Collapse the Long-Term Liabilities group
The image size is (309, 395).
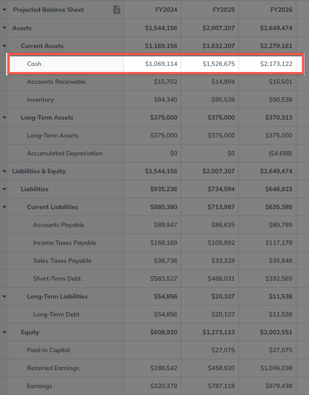click(x=4, y=296)
